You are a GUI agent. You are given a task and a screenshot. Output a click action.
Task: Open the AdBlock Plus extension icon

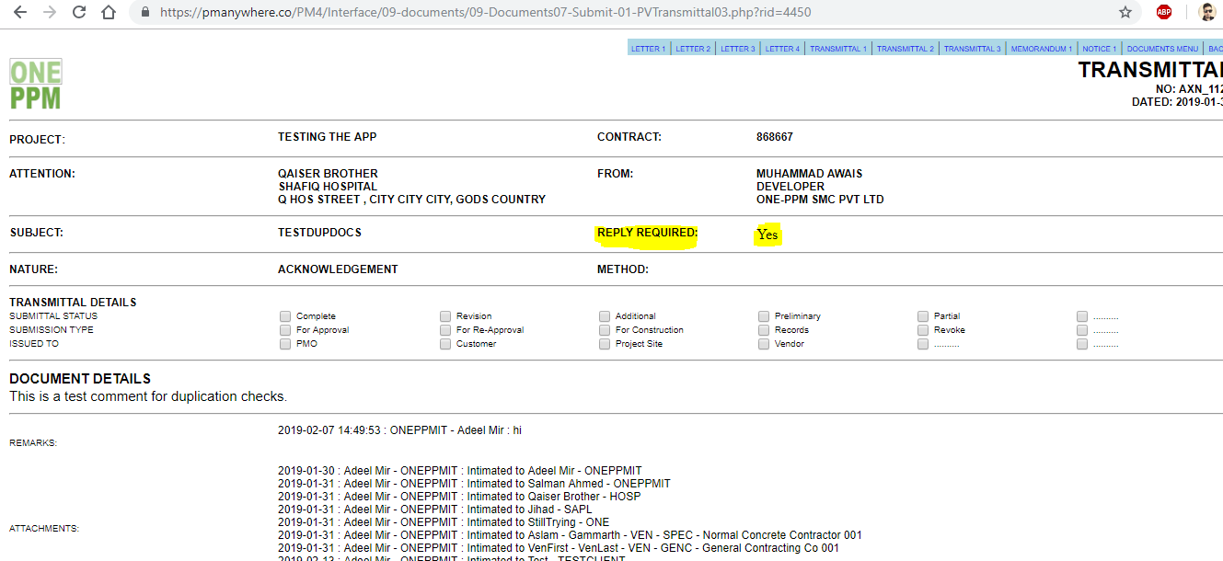click(1164, 13)
